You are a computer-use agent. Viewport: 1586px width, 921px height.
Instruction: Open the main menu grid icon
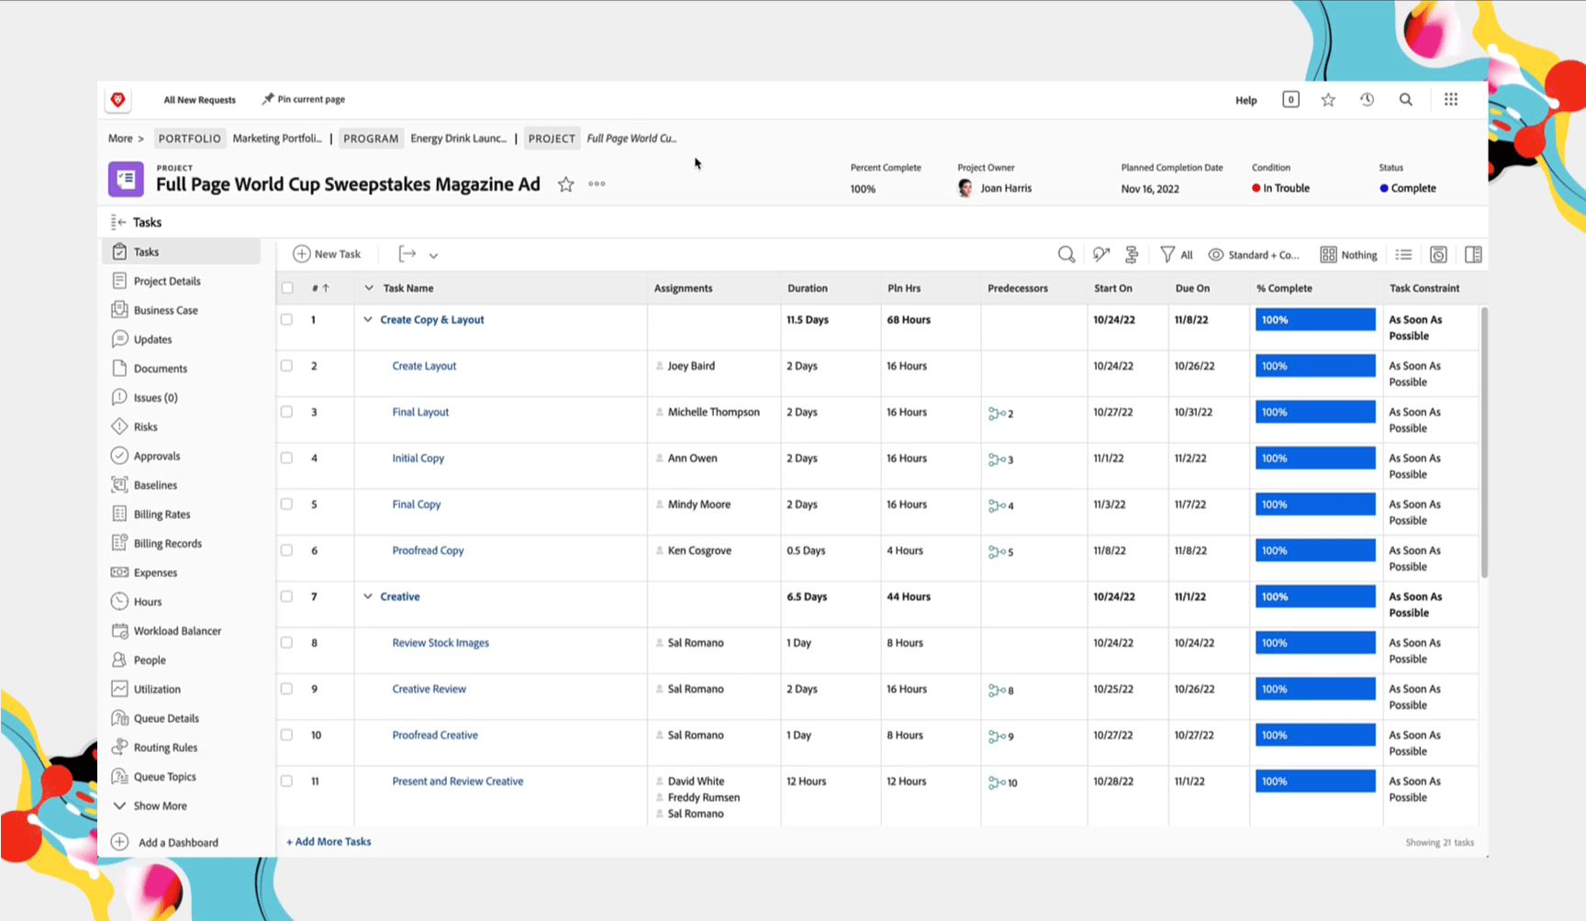1450,100
